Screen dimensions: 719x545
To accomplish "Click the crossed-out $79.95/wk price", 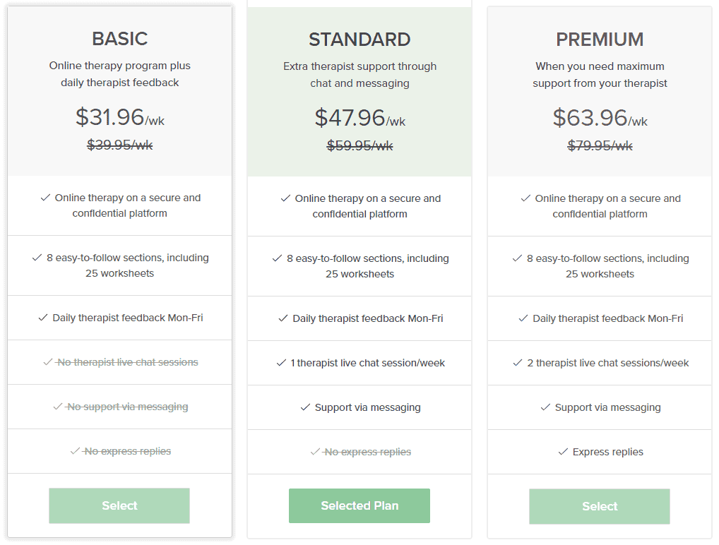I will [x=600, y=145].
